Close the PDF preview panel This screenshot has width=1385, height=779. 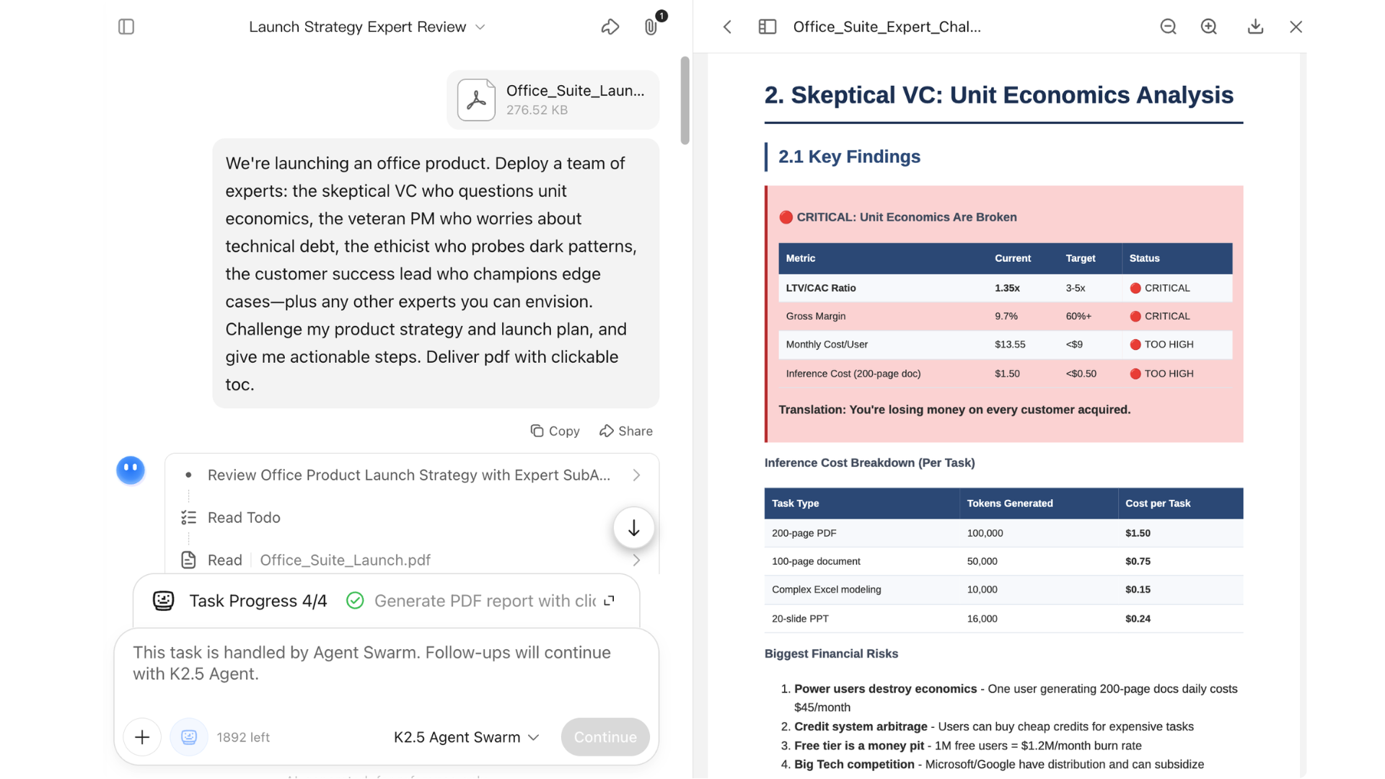coord(1296,27)
